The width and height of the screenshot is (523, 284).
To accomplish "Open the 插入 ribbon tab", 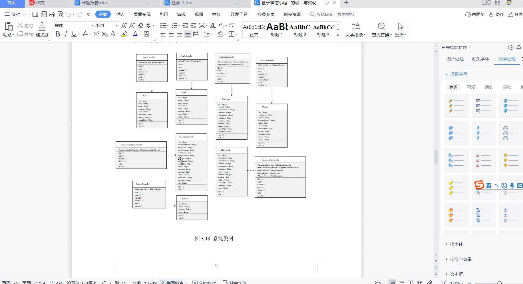I will 120,14.
